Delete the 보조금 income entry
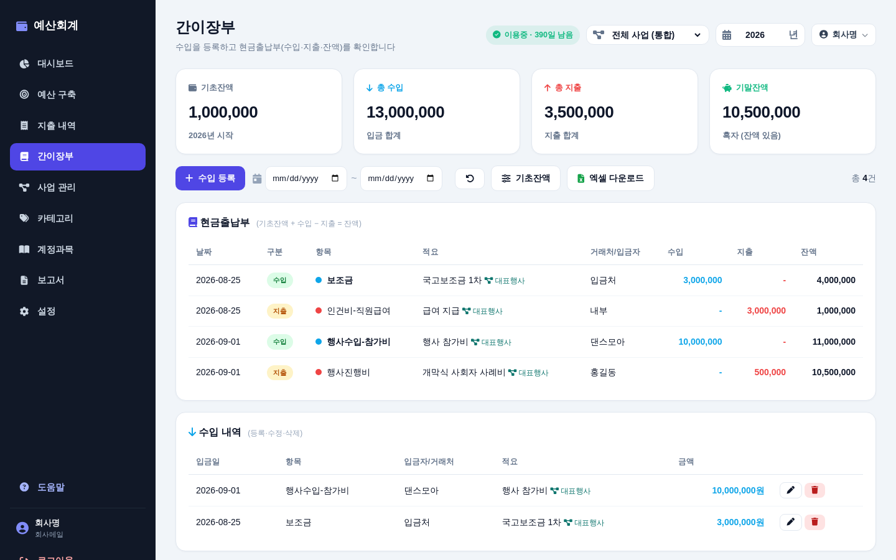 pyautogui.click(x=814, y=522)
